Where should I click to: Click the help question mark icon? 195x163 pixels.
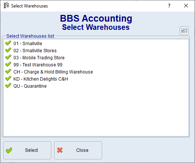pyautogui.click(x=169, y=6)
